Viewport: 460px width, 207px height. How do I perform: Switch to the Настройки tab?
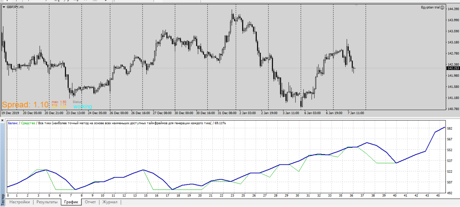click(x=20, y=202)
